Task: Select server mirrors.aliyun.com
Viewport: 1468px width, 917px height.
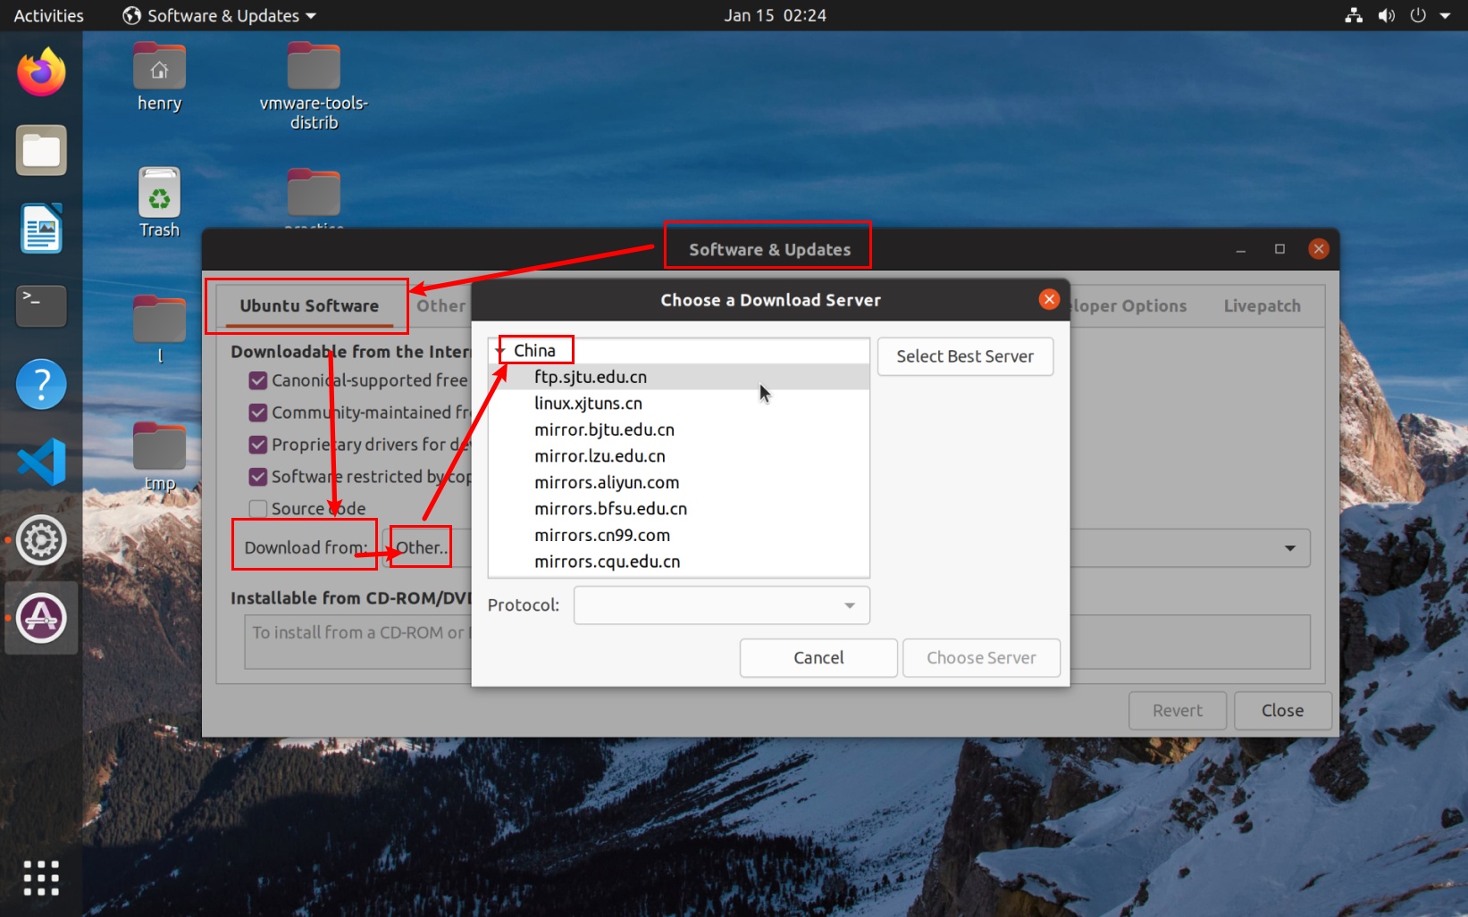Action: tap(678, 482)
